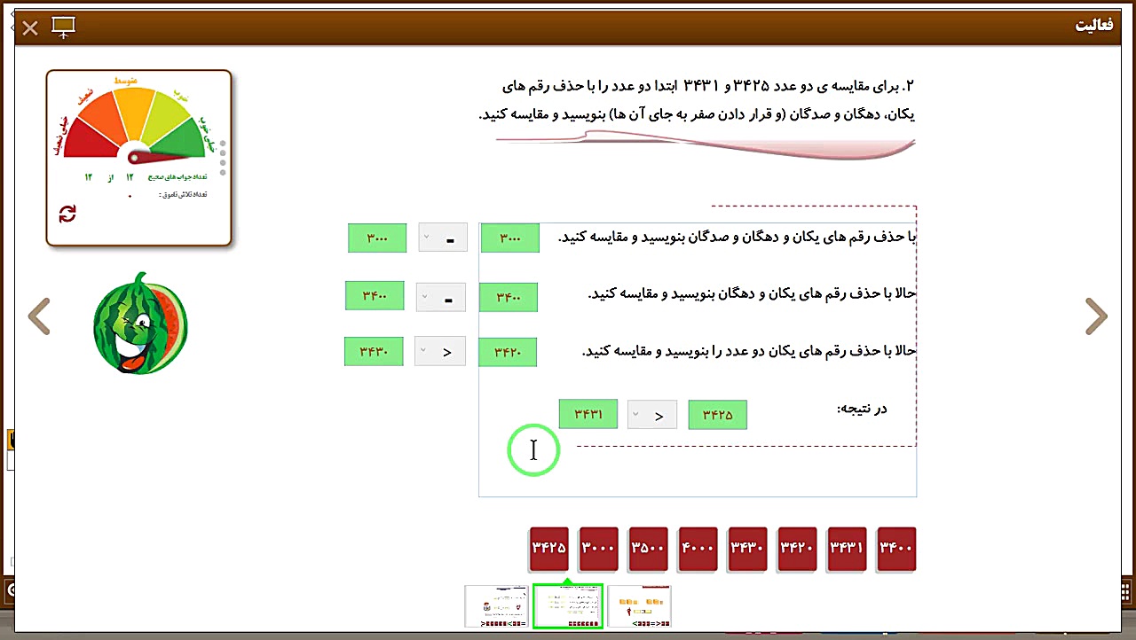Switch to the third slide thumbnail
Screen dimensions: 1136x640
click(639, 606)
